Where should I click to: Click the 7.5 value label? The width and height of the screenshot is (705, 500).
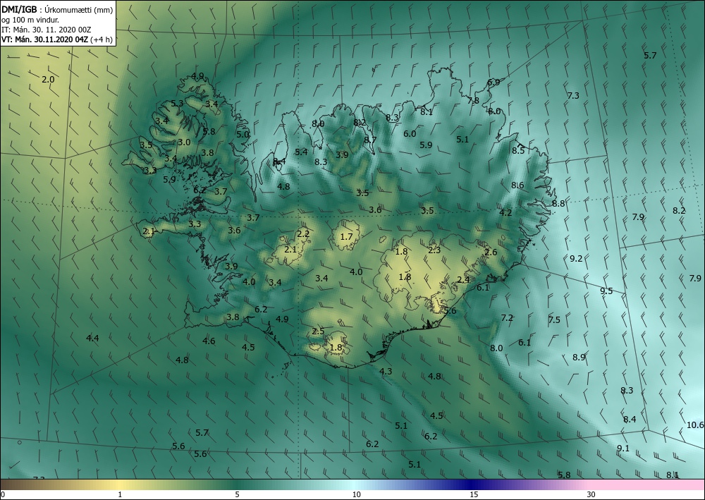click(x=554, y=319)
